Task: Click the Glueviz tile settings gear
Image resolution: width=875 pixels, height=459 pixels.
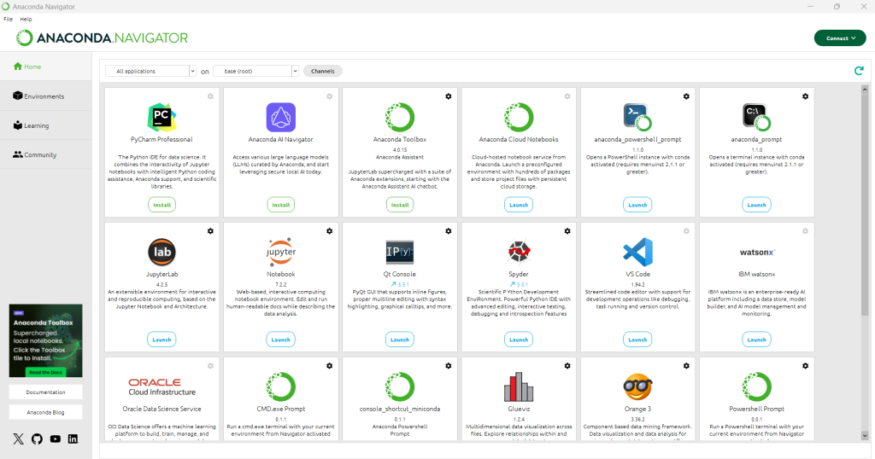Action: tap(567, 366)
